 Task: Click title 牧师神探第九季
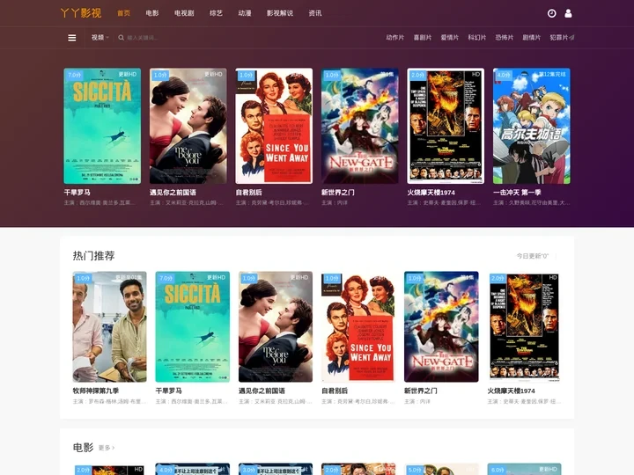[96, 391]
